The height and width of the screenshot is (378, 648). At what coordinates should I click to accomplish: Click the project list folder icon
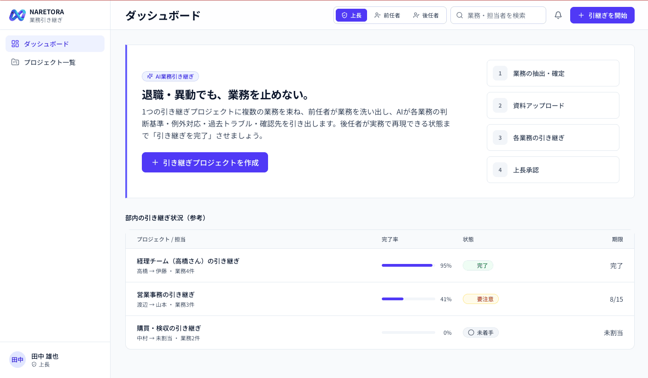[x=15, y=62]
